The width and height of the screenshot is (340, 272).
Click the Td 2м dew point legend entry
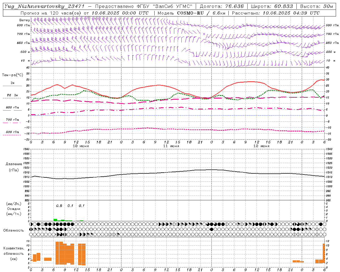click(x=12, y=95)
